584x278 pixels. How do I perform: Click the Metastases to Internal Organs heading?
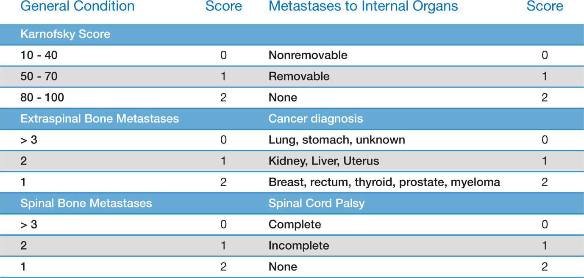pos(363,6)
